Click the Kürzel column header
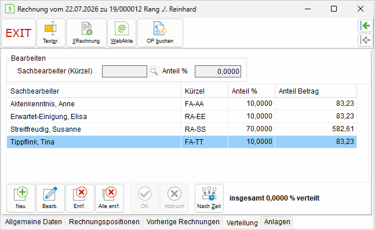This screenshot has height=230, width=375. 205,91
